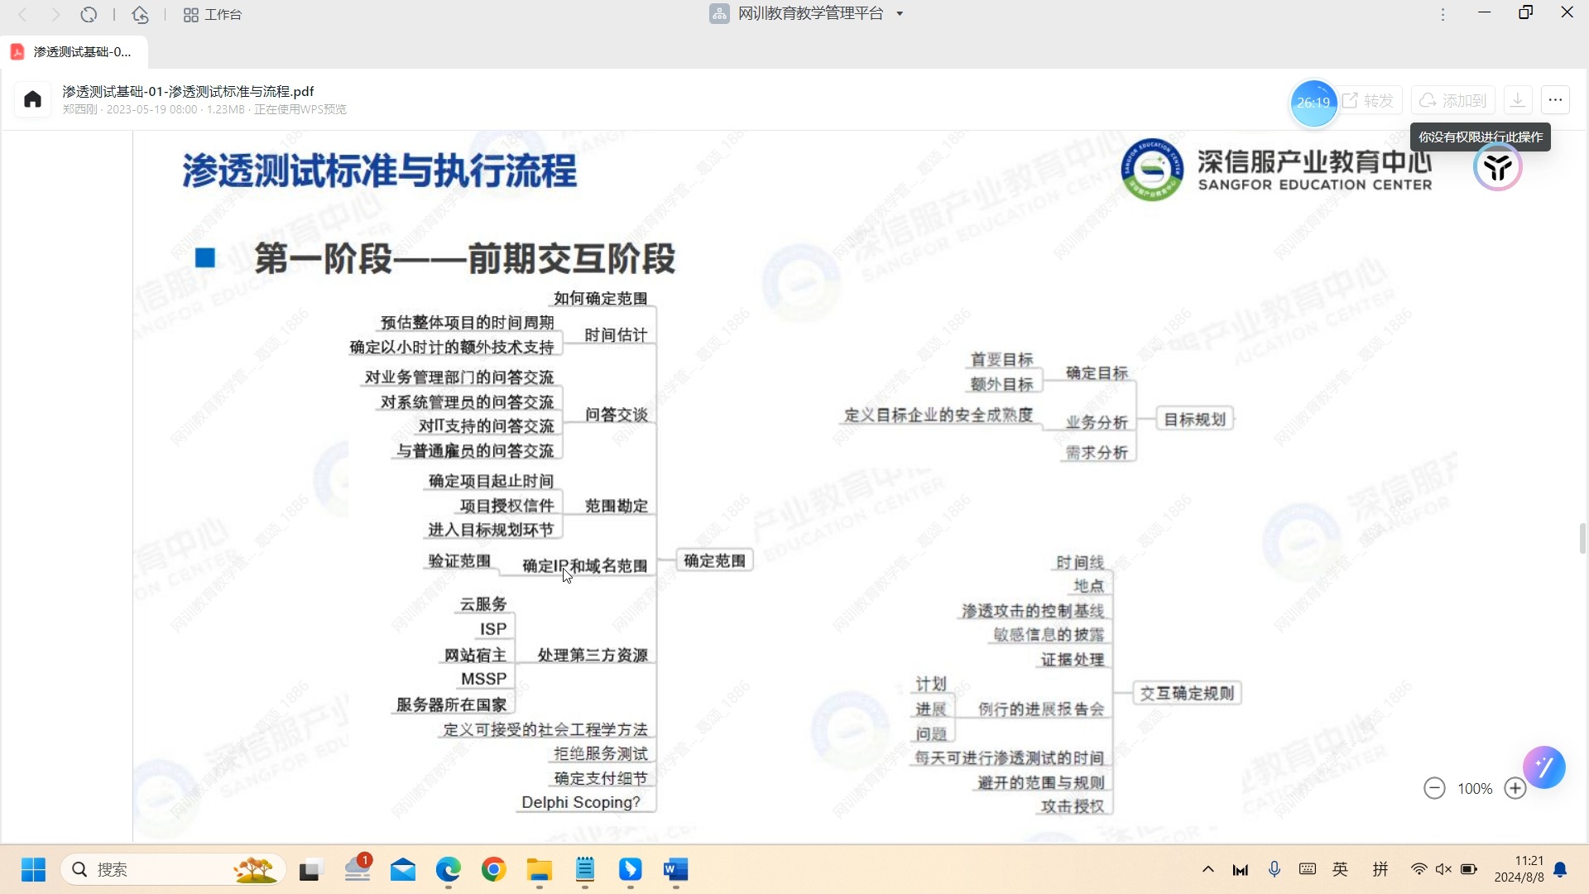Screen dimensions: 1589x894
Task: Click the countdown timer badge showing 26:19
Action: [1314, 103]
